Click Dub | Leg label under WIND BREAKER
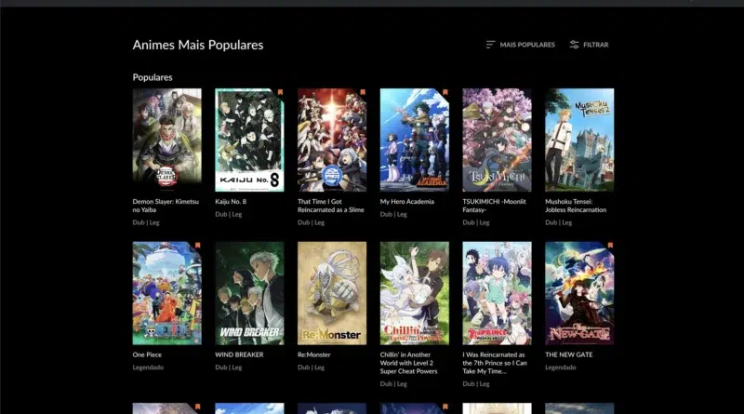This screenshot has height=414, width=744. coord(228,367)
